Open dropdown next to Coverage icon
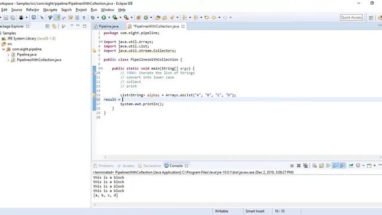 (120, 17)
